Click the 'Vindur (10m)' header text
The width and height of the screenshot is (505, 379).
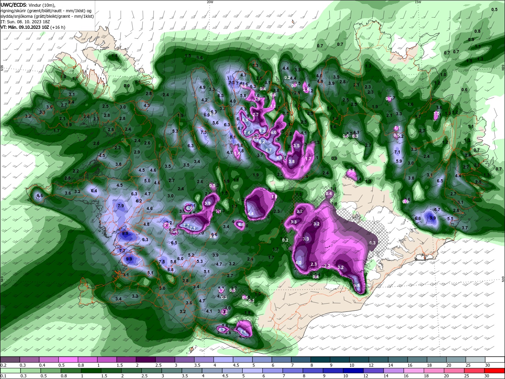(42, 5)
